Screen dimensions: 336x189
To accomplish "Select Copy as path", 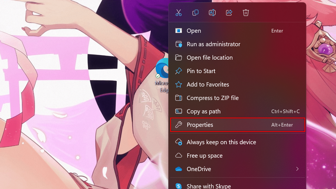I will click(204, 111).
